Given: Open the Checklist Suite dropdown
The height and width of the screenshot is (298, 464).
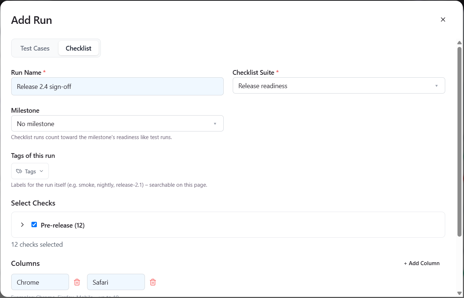Looking at the screenshot, I should pyautogui.click(x=339, y=86).
